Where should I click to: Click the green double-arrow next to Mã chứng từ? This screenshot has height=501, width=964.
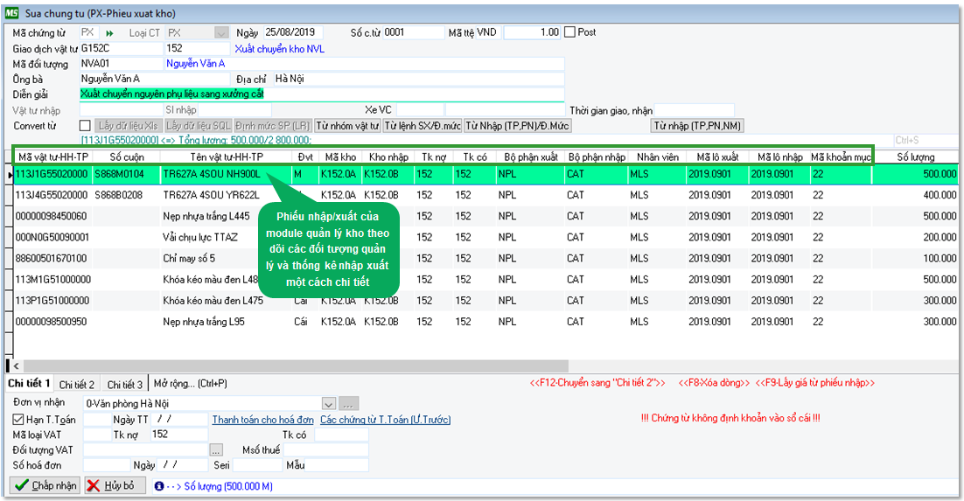(x=109, y=33)
